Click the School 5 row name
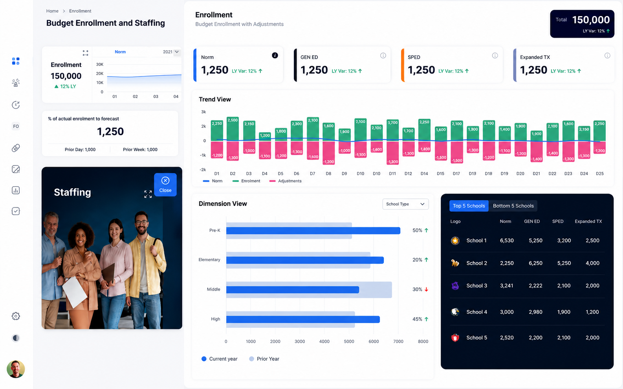The height and width of the screenshot is (389, 623). (476, 338)
